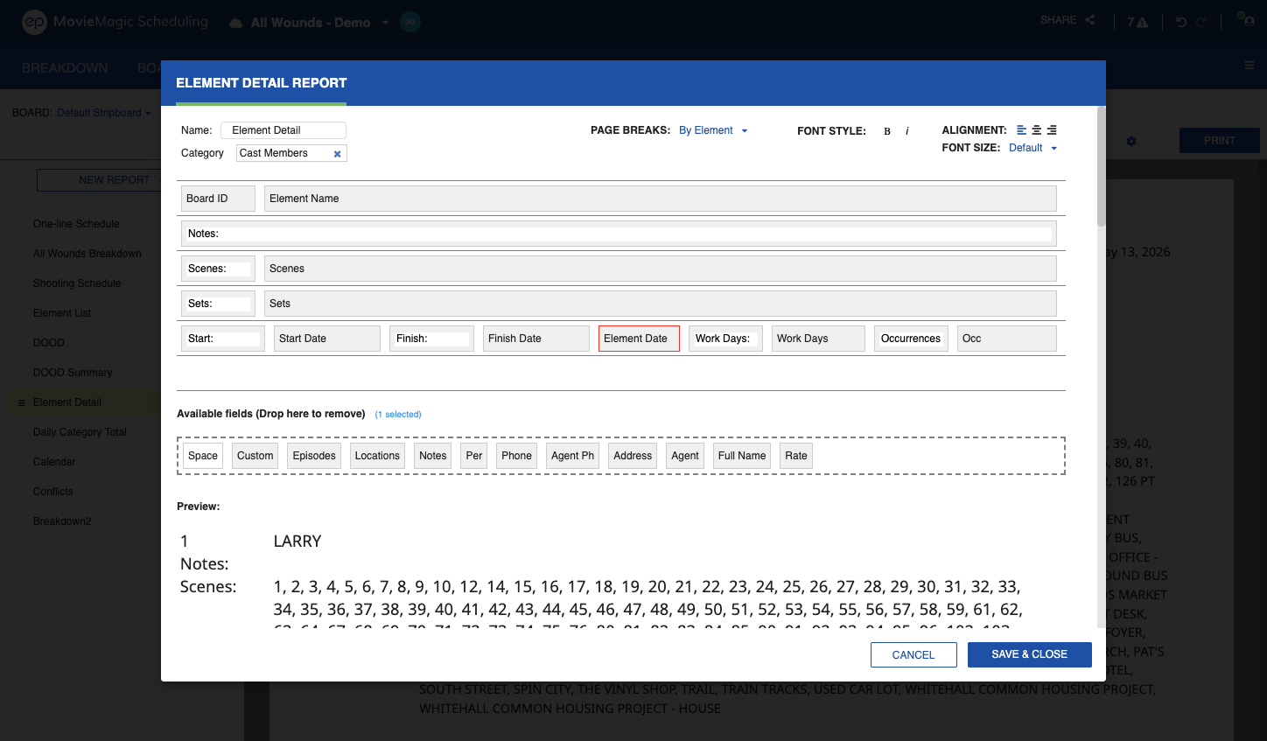Set alignment to left
This screenshot has width=1267, height=741.
tap(1021, 130)
